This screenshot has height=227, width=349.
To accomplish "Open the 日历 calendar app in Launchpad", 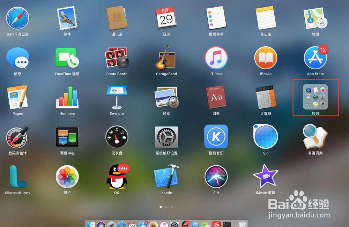I will pos(166,18).
